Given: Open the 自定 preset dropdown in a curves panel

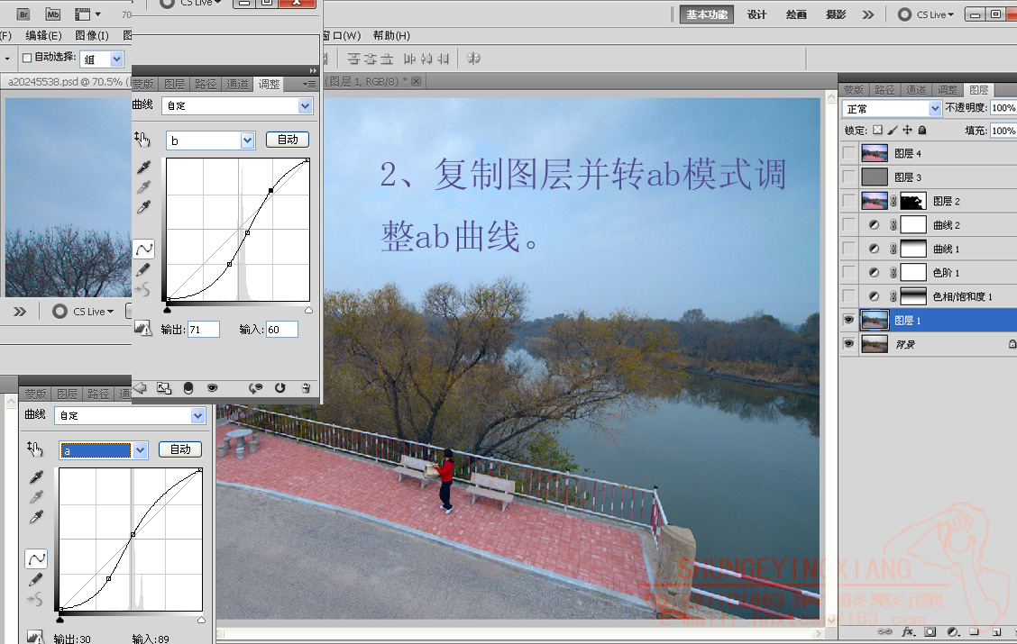Looking at the screenshot, I should coord(130,415).
